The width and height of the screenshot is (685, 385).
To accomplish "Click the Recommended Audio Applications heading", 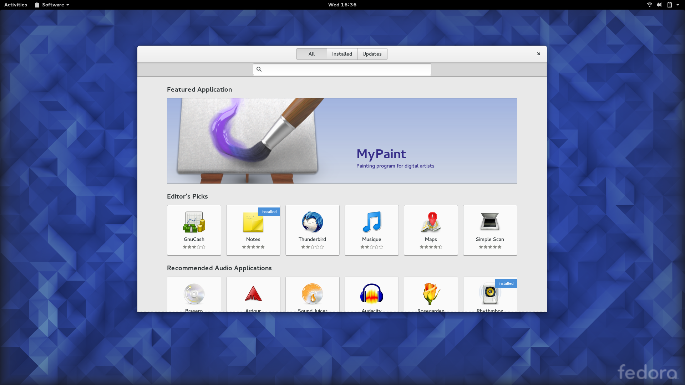I will point(219,268).
